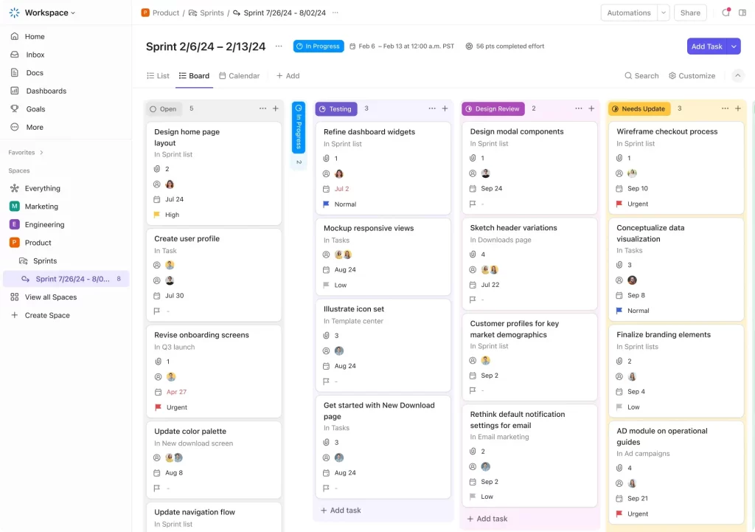Click the Add Task button

(706, 46)
